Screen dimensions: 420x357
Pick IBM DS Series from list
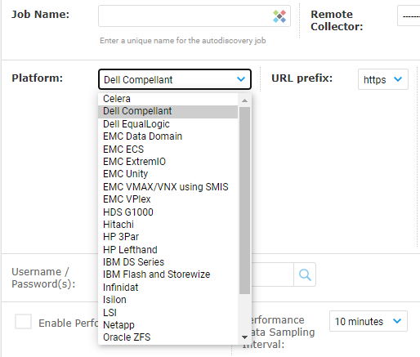click(168, 262)
